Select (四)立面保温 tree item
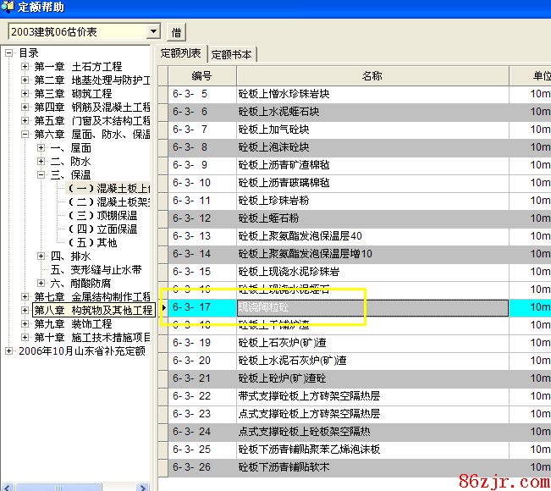The height and width of the screenshot is (491, 551). click(107, 229)
